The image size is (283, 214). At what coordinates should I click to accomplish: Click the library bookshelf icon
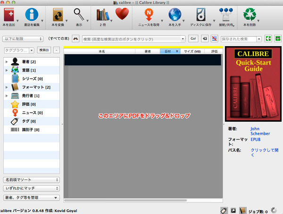102,15
